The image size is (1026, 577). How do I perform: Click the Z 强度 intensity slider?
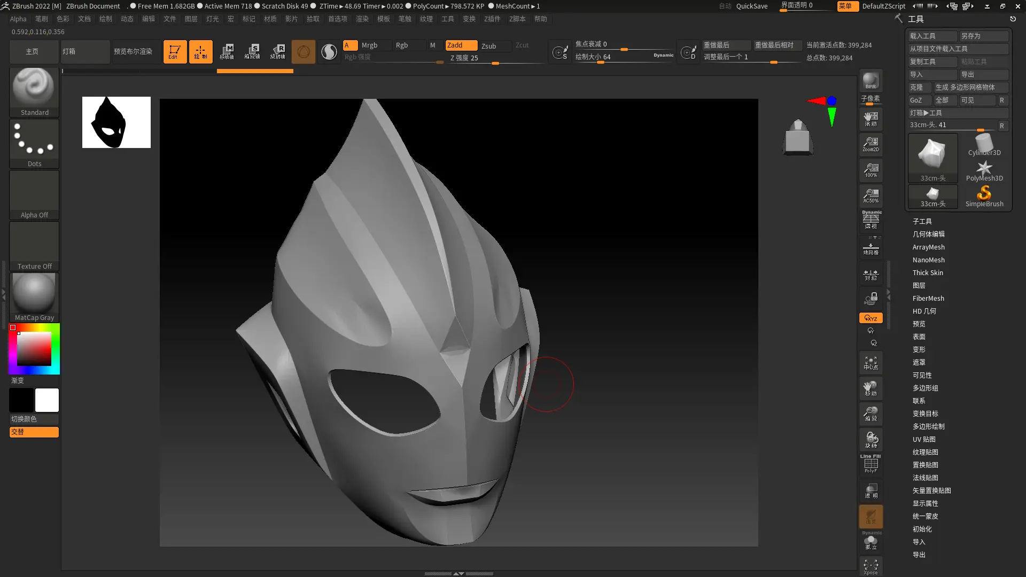(496, 58)
